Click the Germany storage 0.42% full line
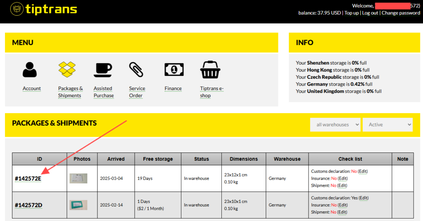The height and width of the screenshot is (221, 423). (334, 84)
